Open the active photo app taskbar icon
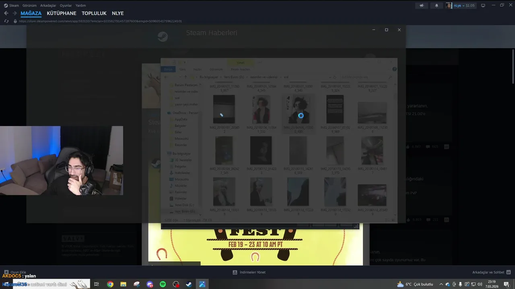The height and width of the screenshot is (289, 515). [202, 284]
